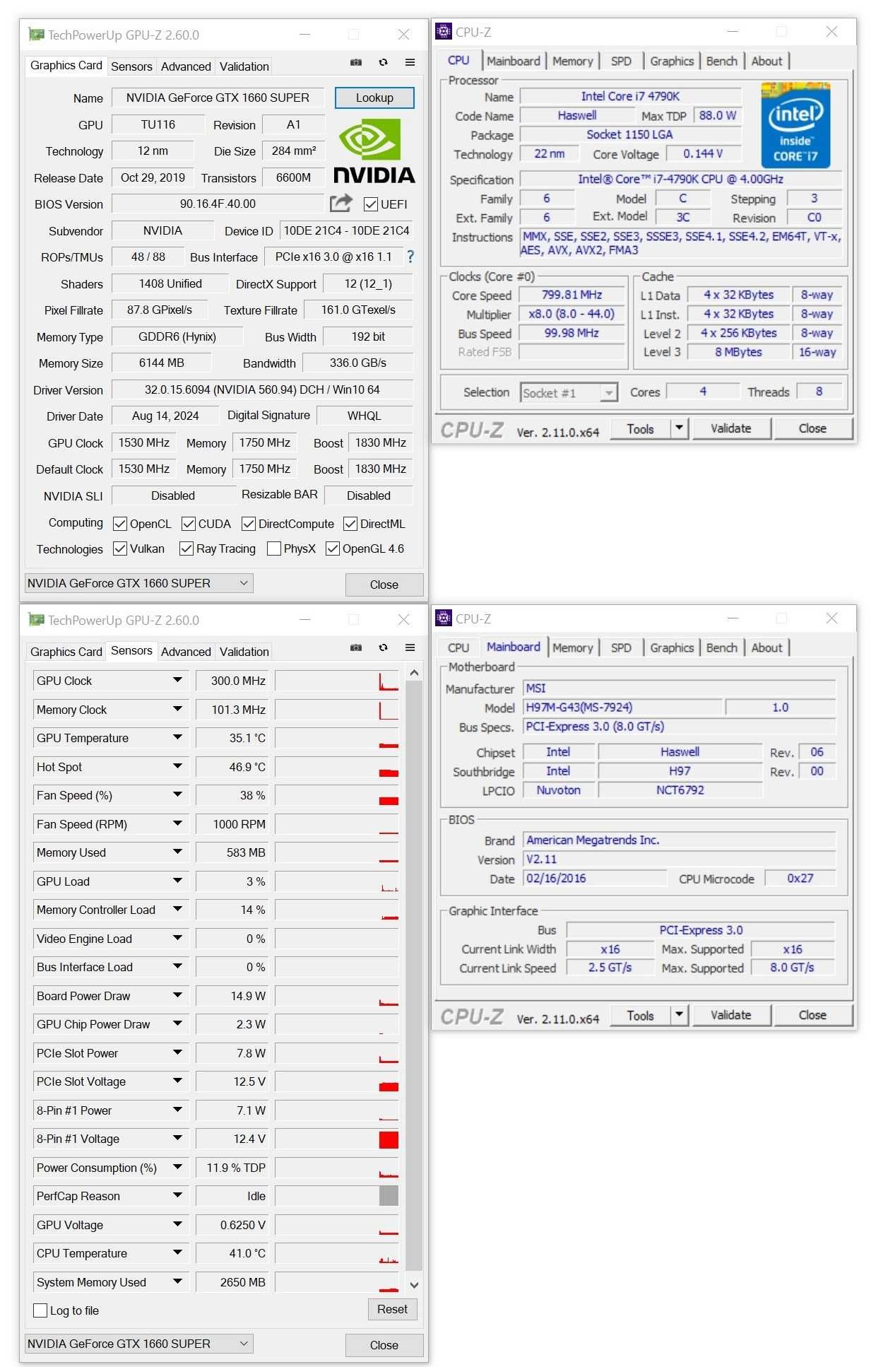Click Close in the GPU-Z Graphics Card window
Screen dimensions: 876x1367
pos(384,585)
